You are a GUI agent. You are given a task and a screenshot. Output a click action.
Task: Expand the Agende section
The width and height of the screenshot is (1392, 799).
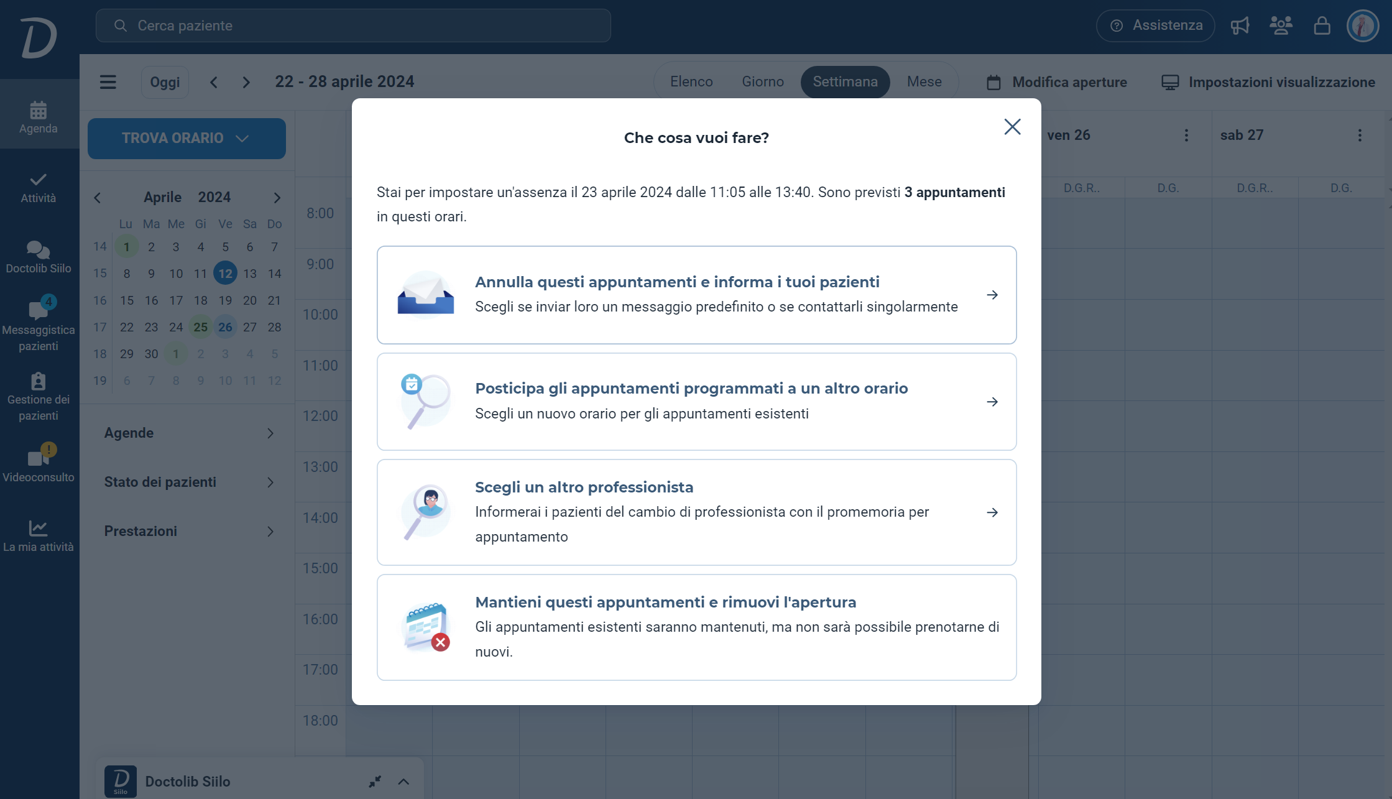(x=189, y=433)
